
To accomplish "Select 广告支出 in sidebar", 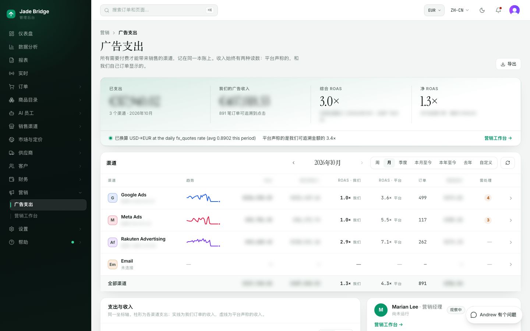I will (x=48, y=204).
